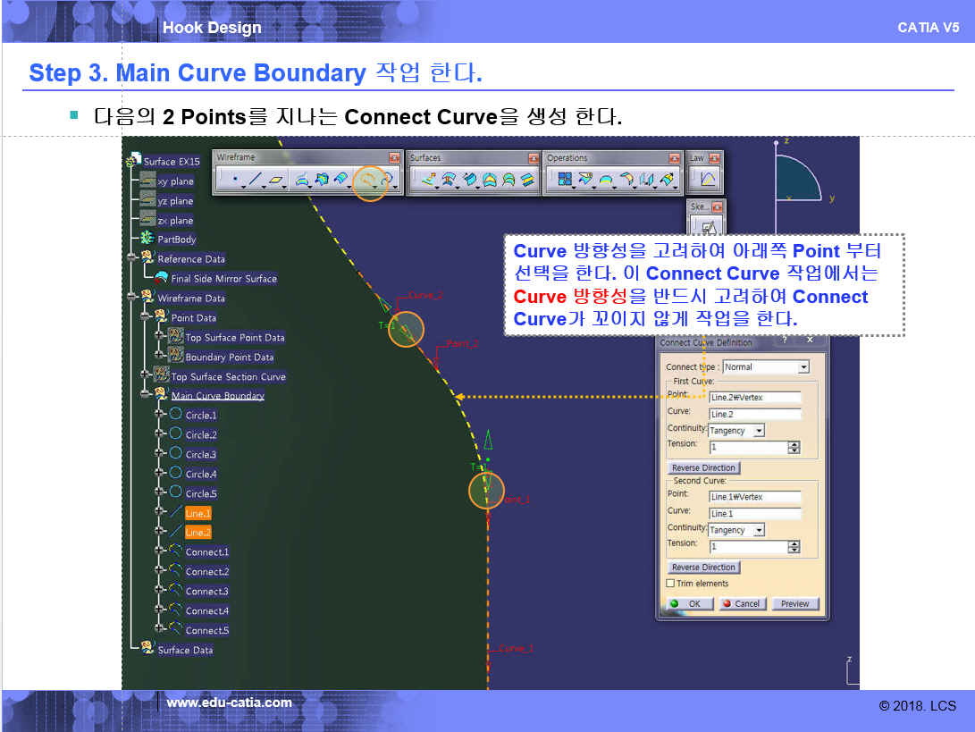
Task: Click the first icon in Surfaces toolbar
Action: (x=429, y=180)
